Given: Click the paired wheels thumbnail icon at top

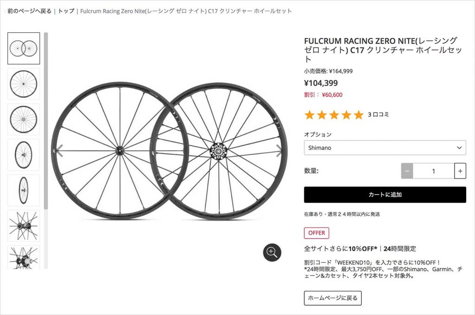Looking at the screenshot, I should coord(23,49).
